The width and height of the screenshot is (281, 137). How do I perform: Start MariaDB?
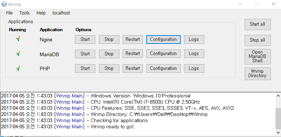[x=85, y=54]
